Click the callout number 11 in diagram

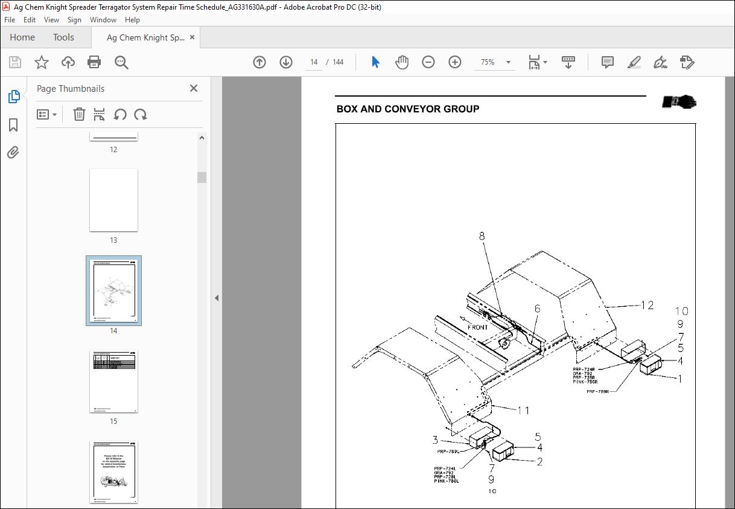523,411
